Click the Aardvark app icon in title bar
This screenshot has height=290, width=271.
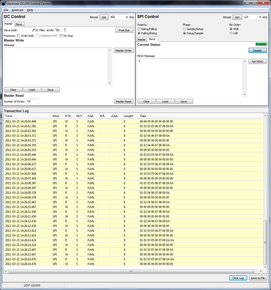(x=4, y=3)
